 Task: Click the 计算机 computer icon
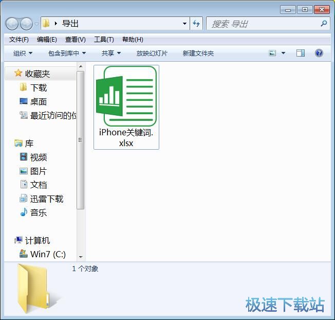pyautogui.click(x=18, y=240)
